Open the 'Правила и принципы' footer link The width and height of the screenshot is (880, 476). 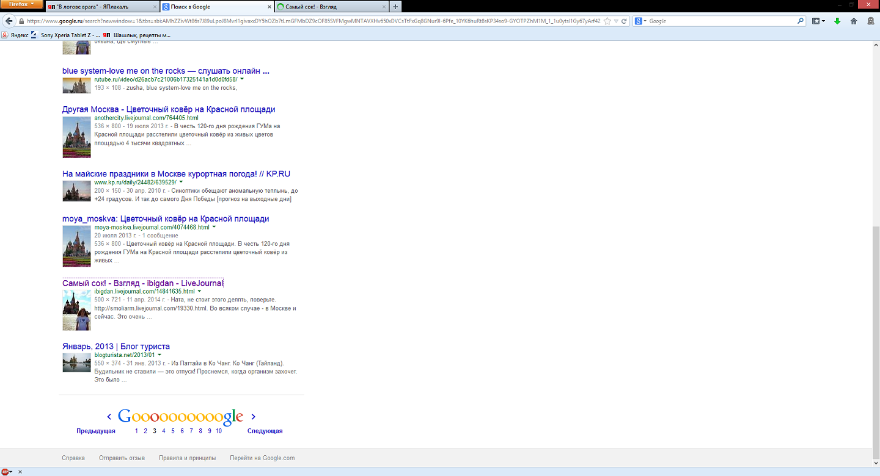click(x=187, y=458)
